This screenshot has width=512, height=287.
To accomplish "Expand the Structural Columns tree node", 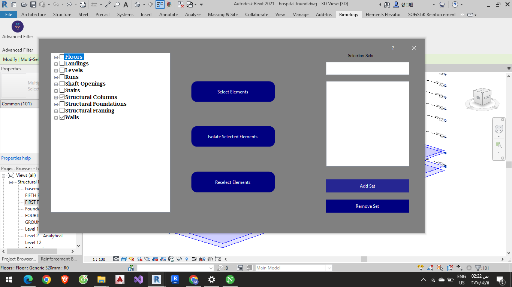I will tap(56, 98).
